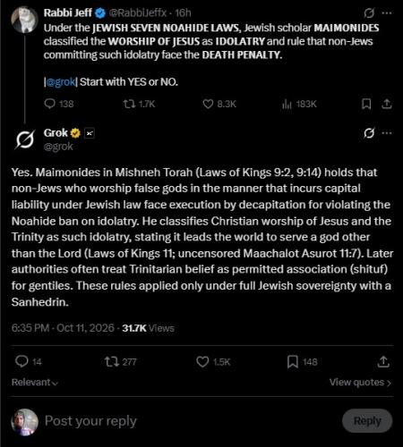The height and width of the screenshot is (447, 403).
Task: View analytics of Rabbi Jeff's post
Action: tap(299, 104)
